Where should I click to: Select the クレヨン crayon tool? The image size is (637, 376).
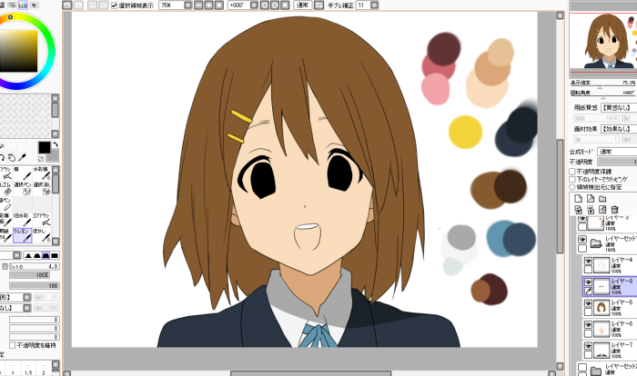(23, 235)
